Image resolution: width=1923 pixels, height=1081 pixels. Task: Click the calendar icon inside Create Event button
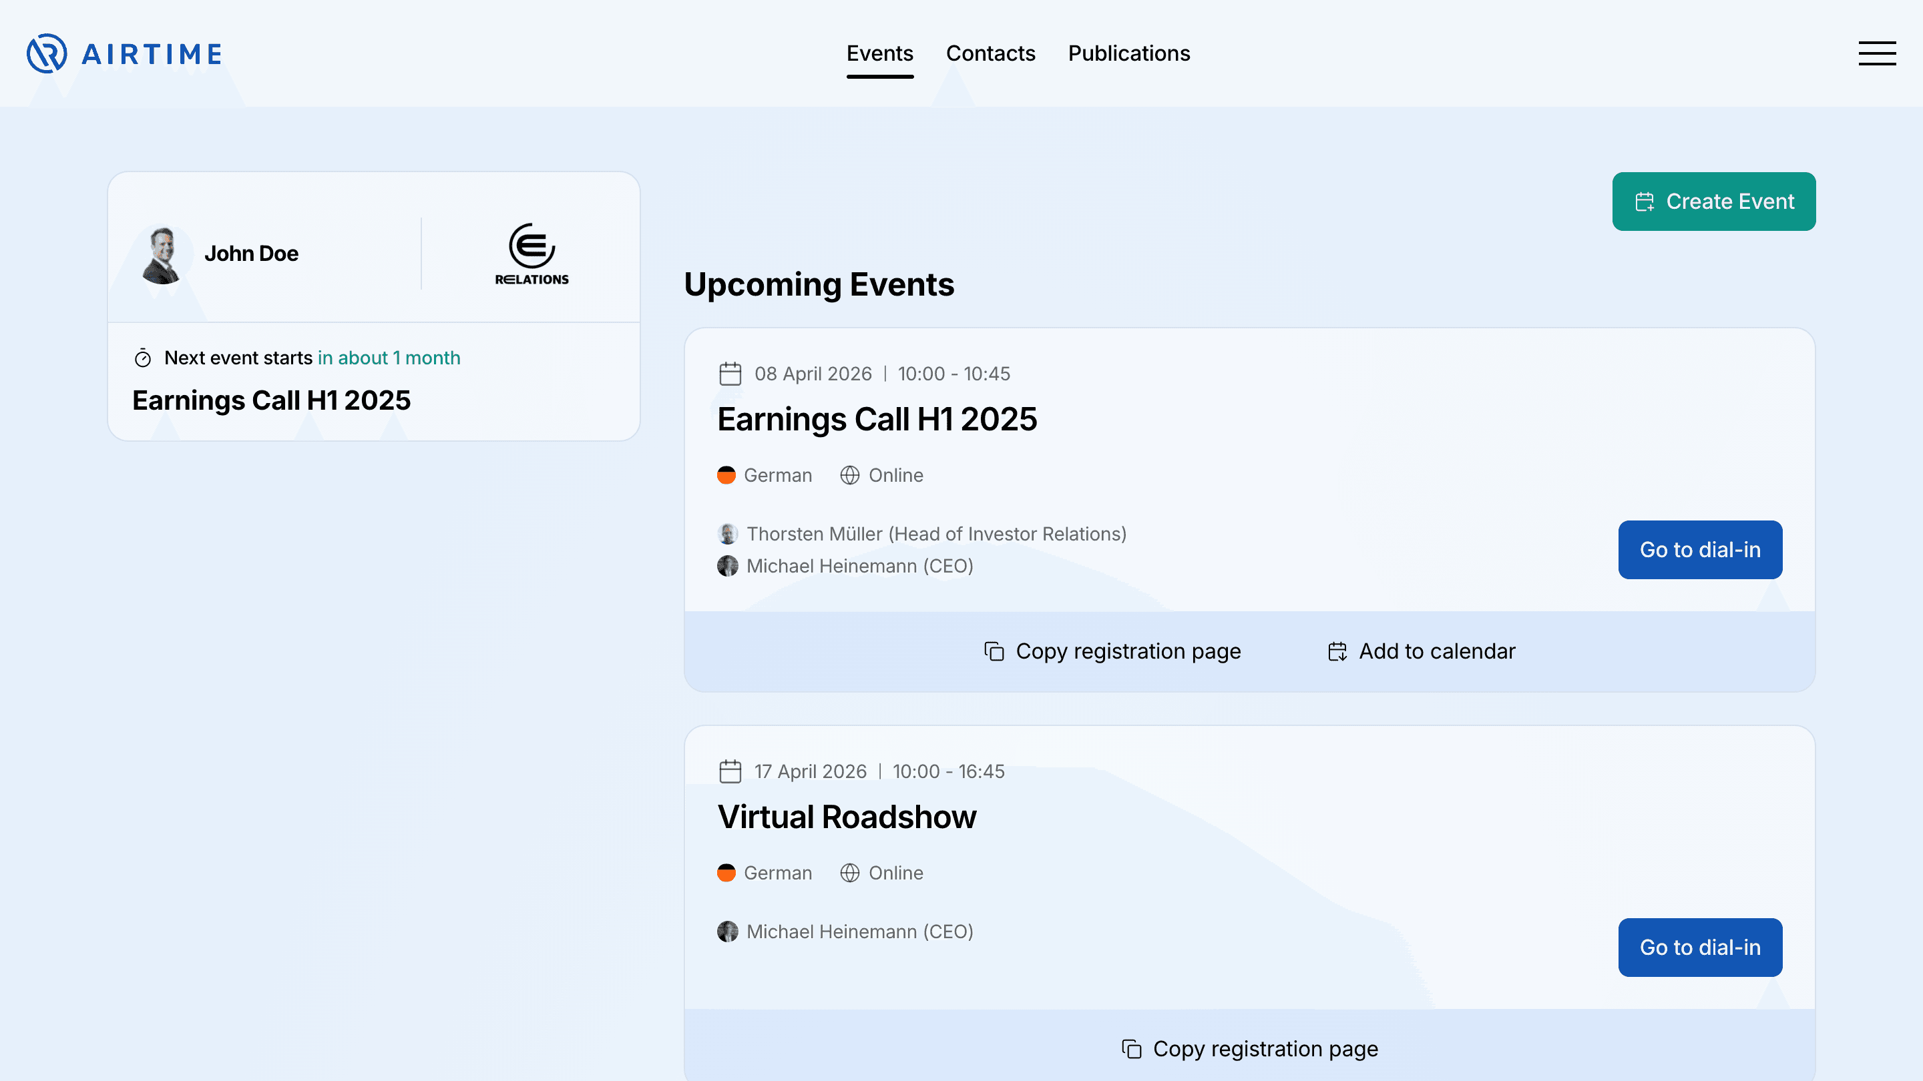[x=1645, y=202]
